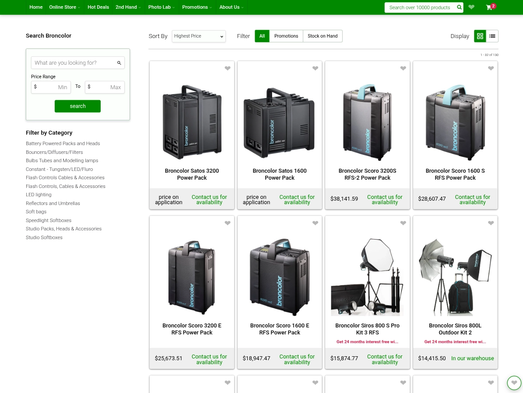Click the search magnifier icon
Viewport: 523px width, 393px height.
[x=459, y=7]
